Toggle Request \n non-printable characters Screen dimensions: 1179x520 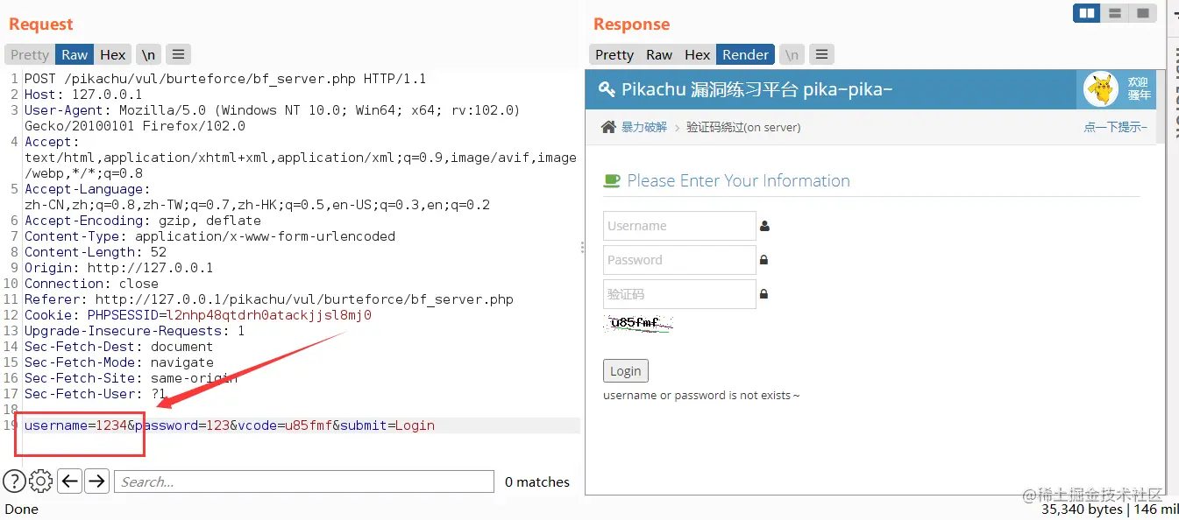coord(148,54)
